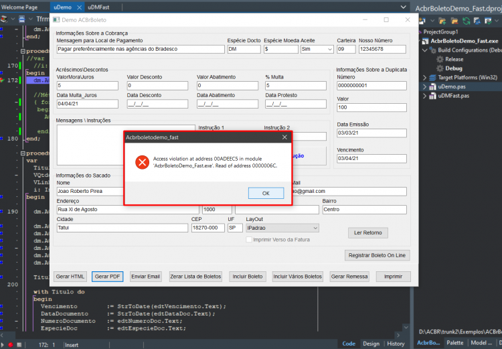Screen dimensions: 502x349
Task: Click the blue people view icon in Projects toolbar
Action: click(x=477, y=21)
